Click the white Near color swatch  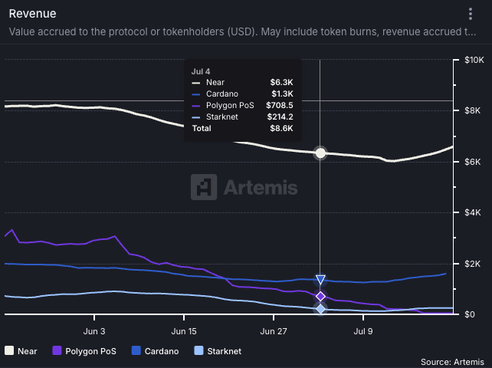click(9, 350)
